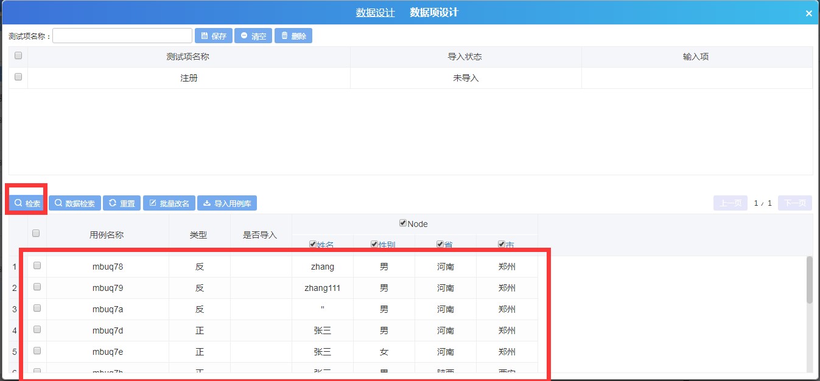The image size is (820, 381).
Task: Click the vertical scrollbar of case table
Action: (x=809, y=280)
